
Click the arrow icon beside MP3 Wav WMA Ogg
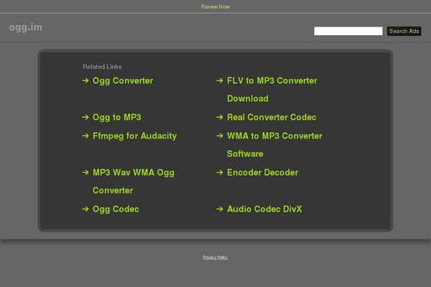tap(85, 172)
